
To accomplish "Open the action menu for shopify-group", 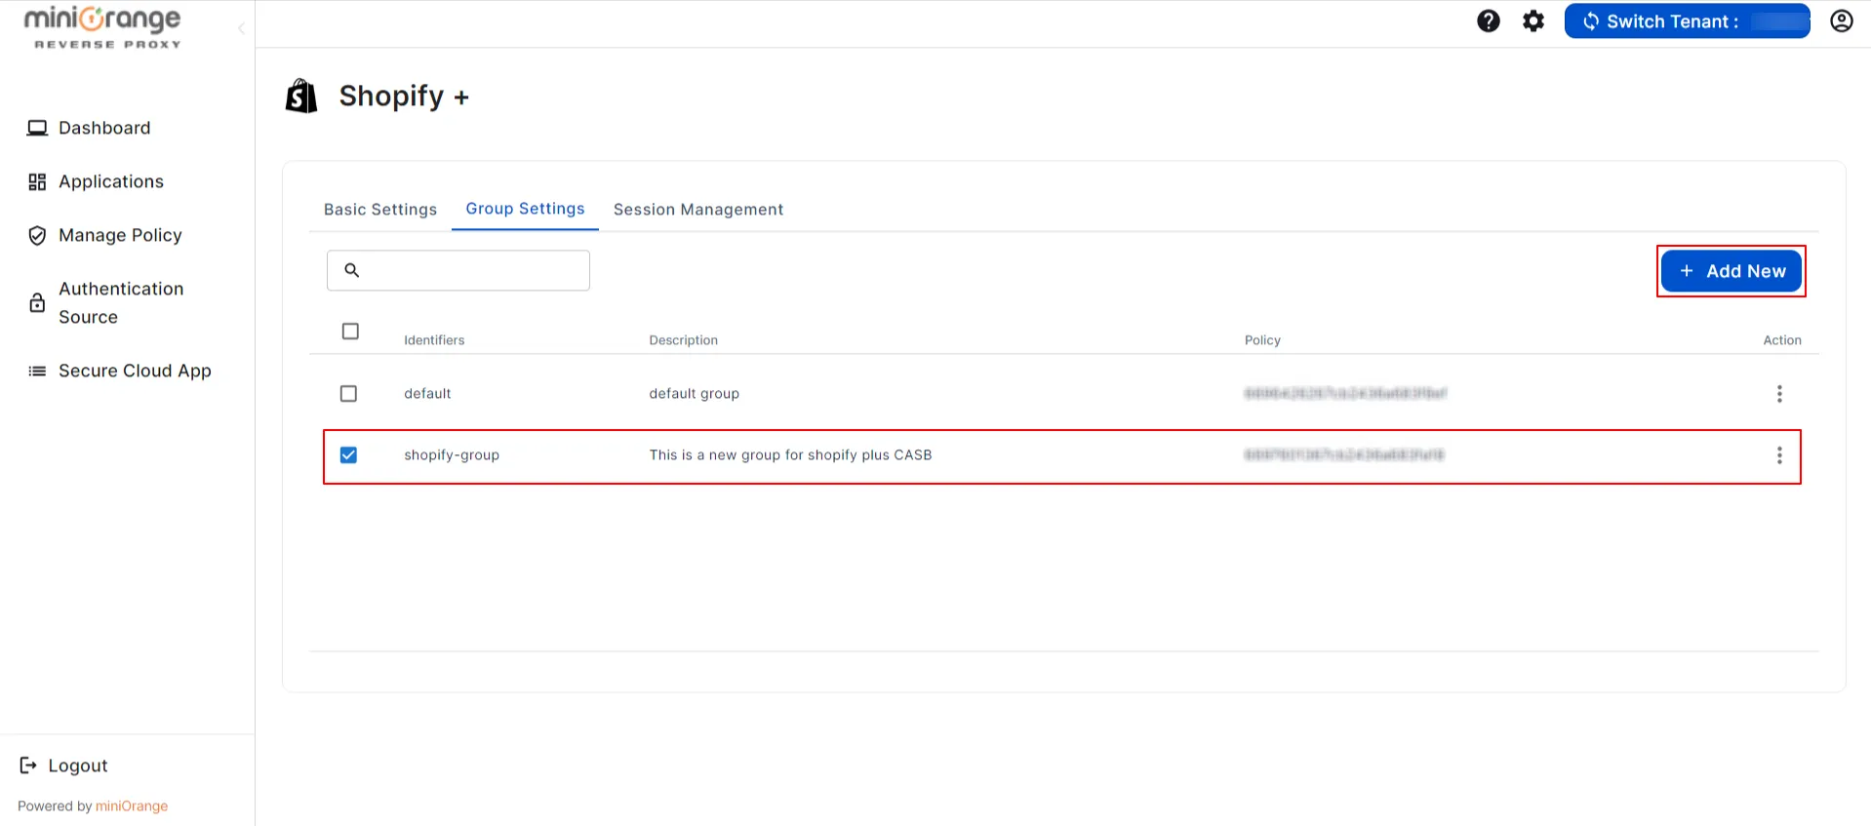I will point(1779,455).
